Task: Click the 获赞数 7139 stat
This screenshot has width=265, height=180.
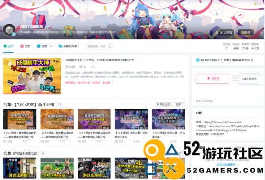Action: pyautogui.click(x=245, y=46)
